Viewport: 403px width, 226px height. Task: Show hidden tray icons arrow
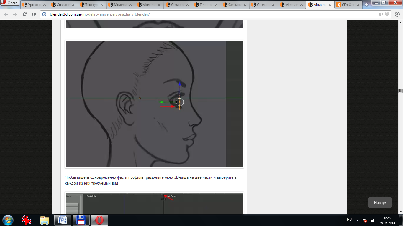(x=357, y=220)
